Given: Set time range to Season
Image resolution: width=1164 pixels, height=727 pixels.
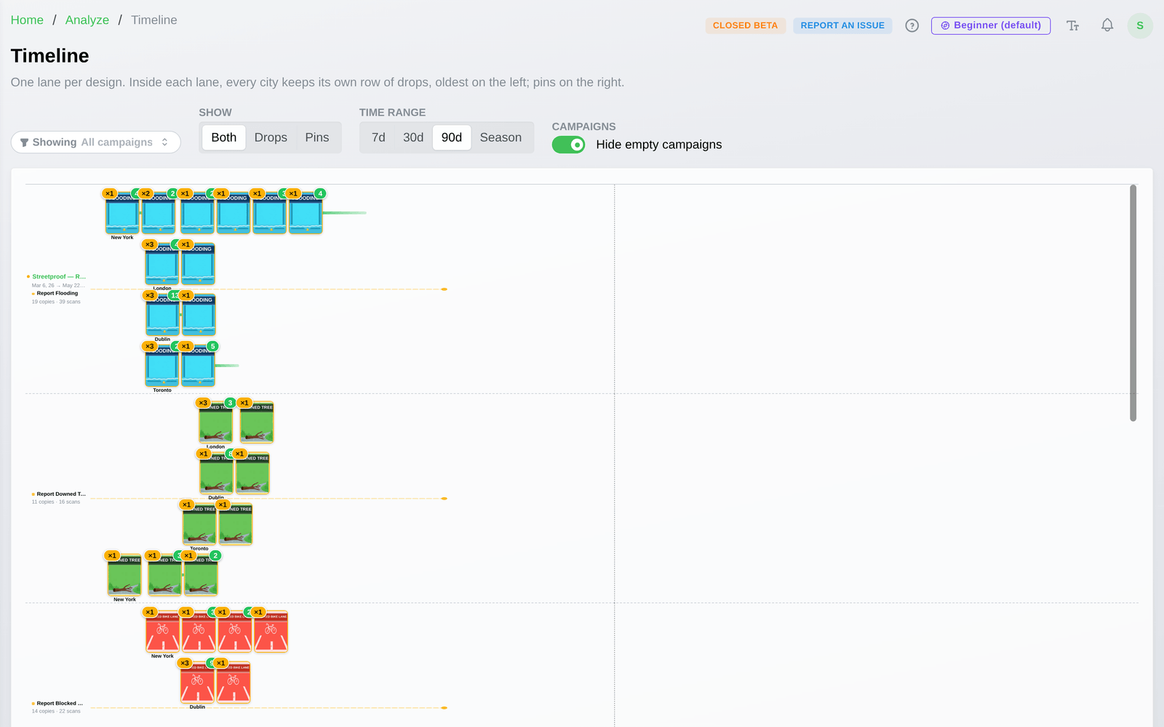Looking at the screenshot, I should (501, 137).
